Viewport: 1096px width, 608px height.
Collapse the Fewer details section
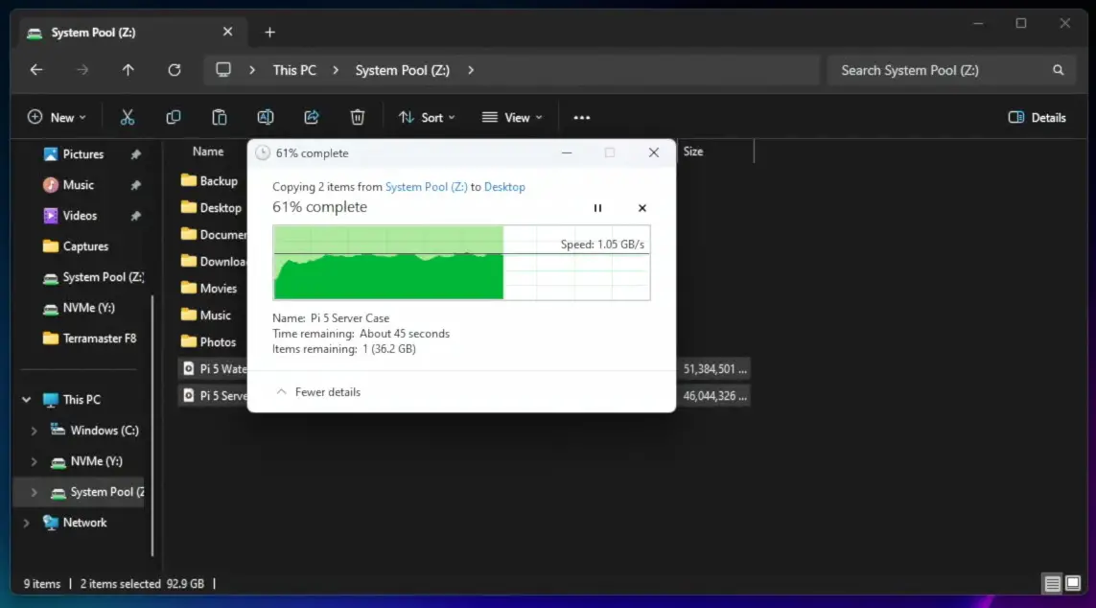click(318, 391)
